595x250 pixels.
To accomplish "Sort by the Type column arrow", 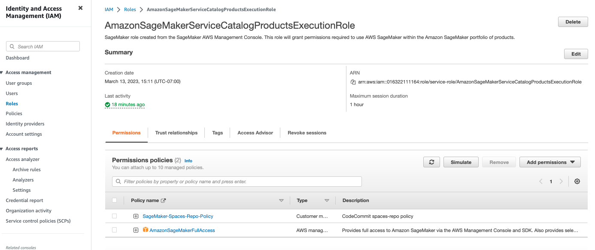I will point(327,200).
